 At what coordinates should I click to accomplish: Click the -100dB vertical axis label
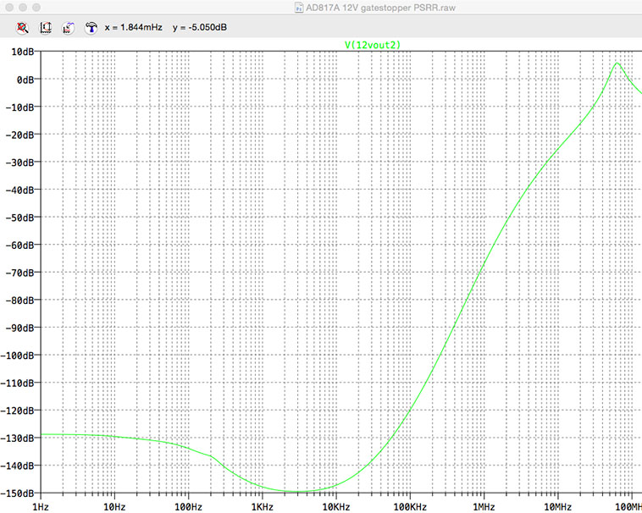[x=17, y=356]
